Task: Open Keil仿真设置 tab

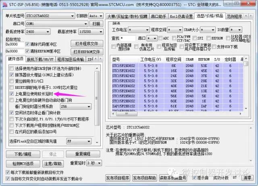Action: 181,16
